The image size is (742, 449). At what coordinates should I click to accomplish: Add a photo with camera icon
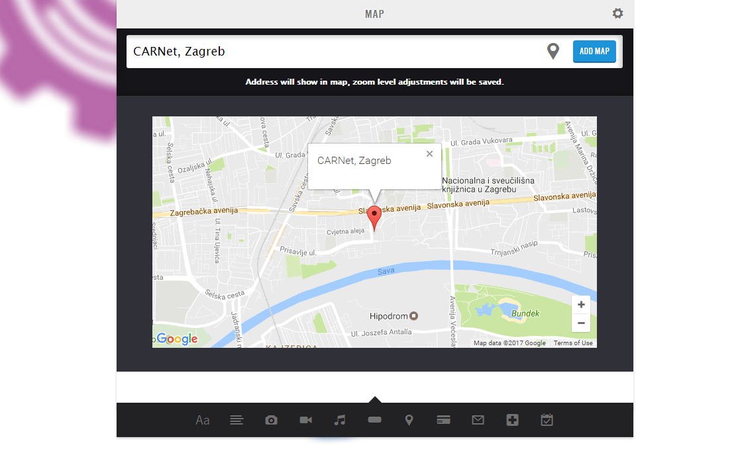pyautogui.click(x=271, y=420)
